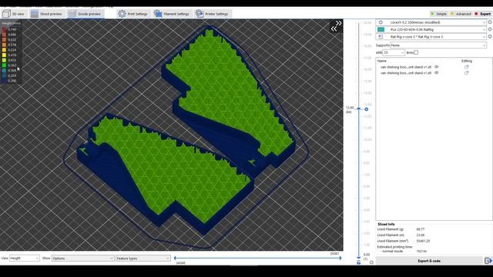
Task: Click the print profile icon beside coreXY
Action: 381,22
